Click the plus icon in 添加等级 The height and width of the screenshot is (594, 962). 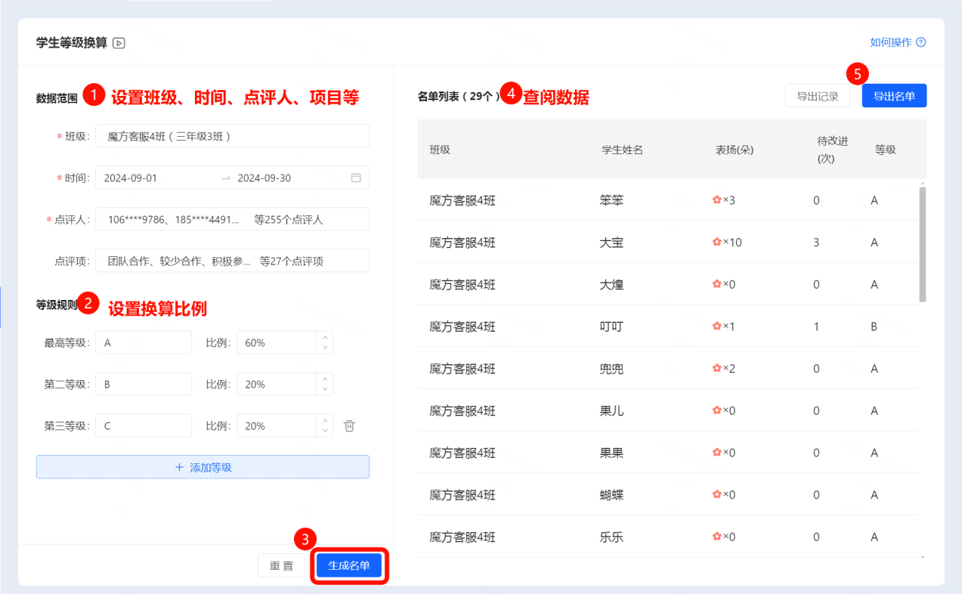pyautogui.click(x=179, y=467)
